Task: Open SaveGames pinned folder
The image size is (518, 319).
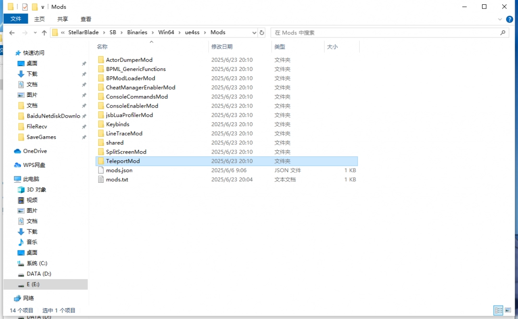Action: point(41,137)
